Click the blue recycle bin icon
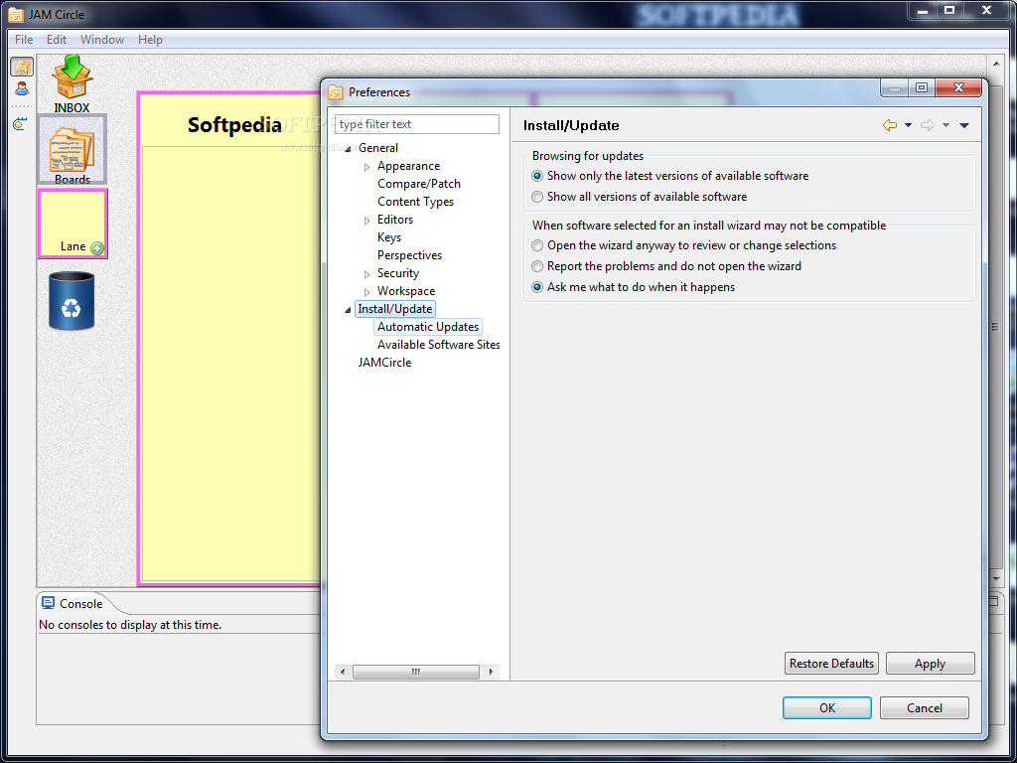 (72, 300)
